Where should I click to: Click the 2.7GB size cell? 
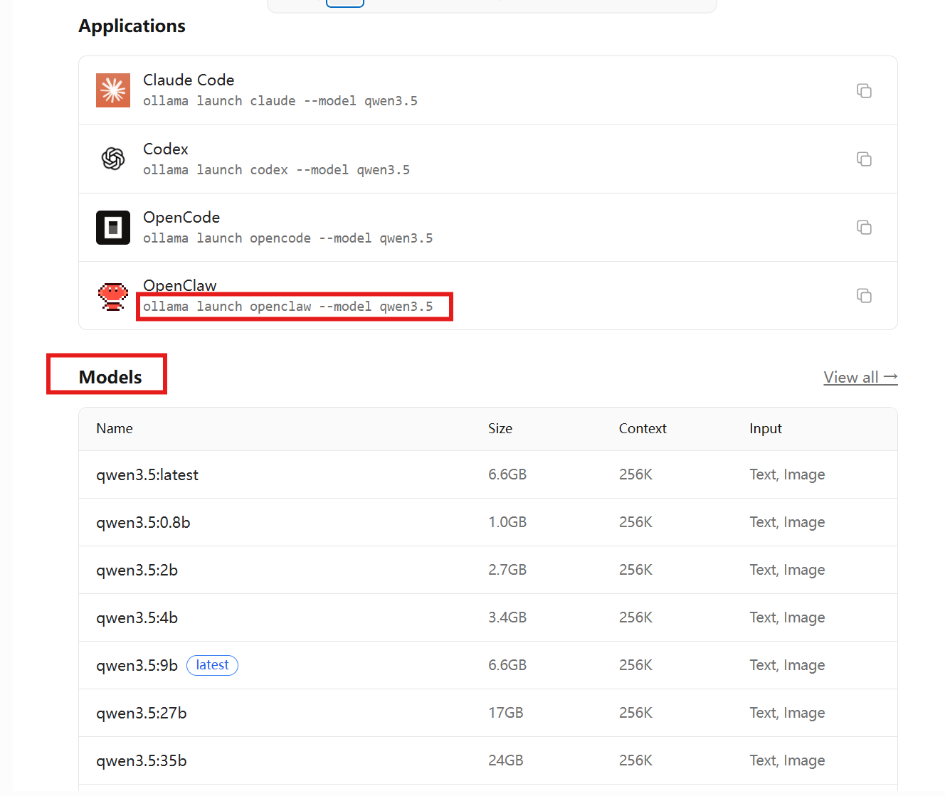coord(507,570)
